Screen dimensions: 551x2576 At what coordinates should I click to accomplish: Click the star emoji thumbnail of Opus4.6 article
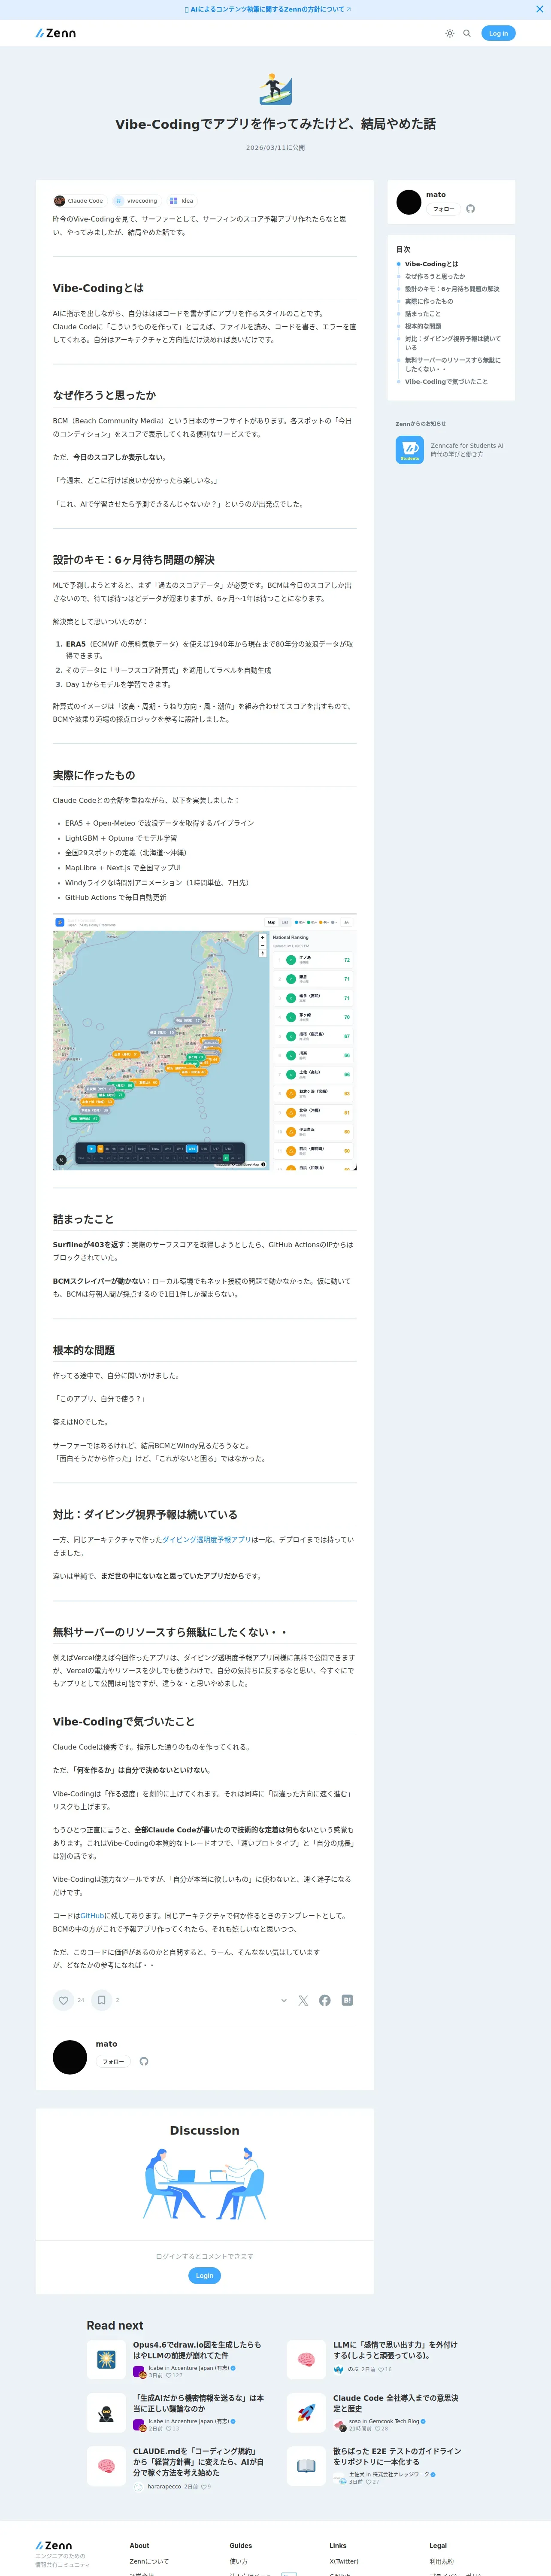(106, 2360)
